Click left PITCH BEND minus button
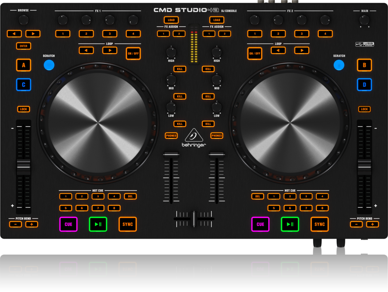 pos(15,224)
